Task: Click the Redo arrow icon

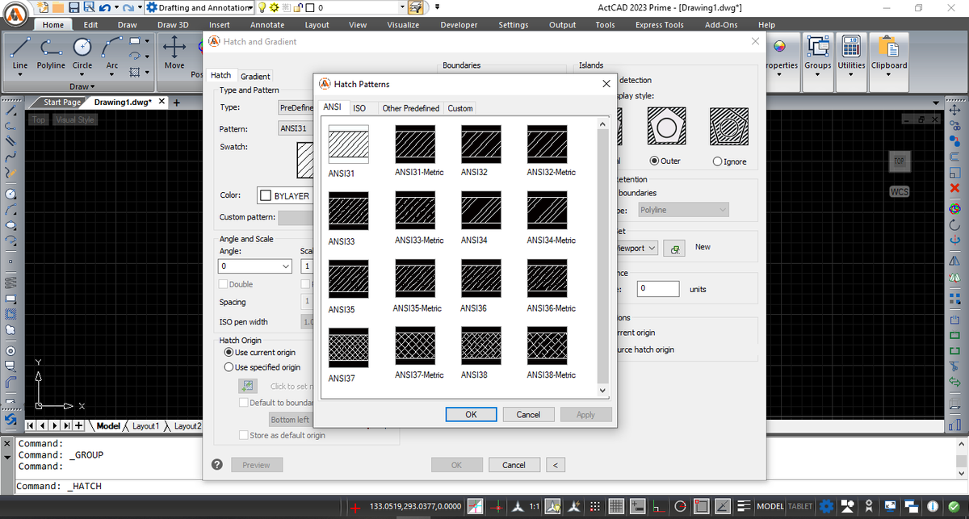Action: [x=128, y=7]
